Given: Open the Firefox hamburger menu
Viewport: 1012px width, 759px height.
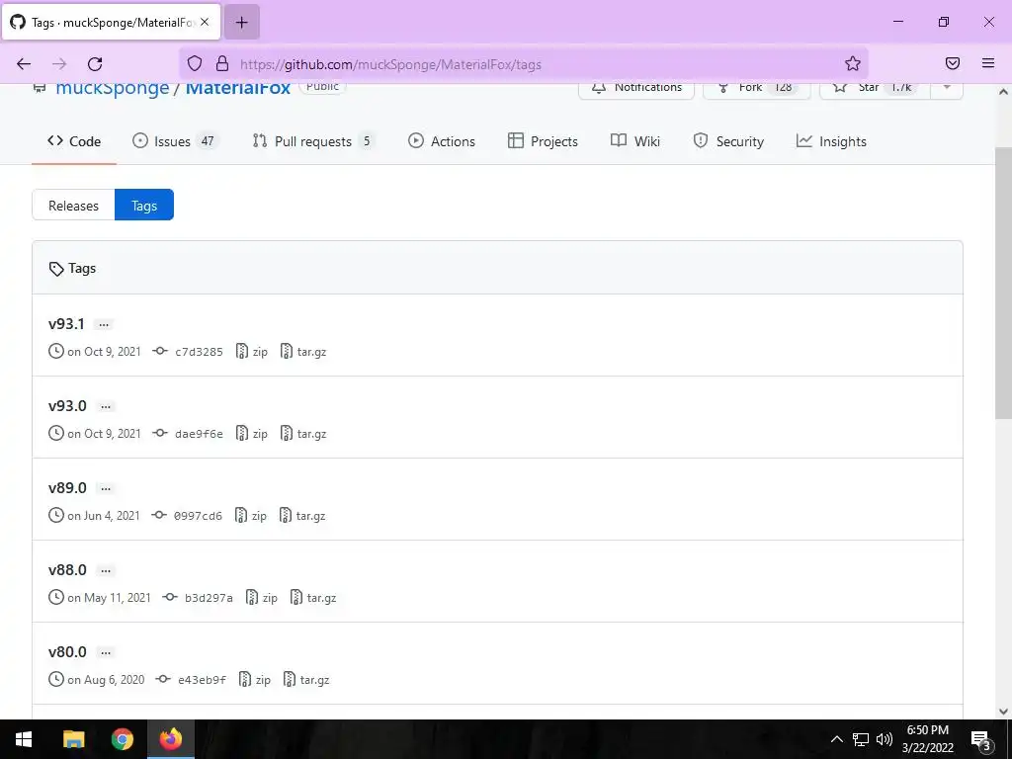Looking at the screenshot, I should [988, 63].
